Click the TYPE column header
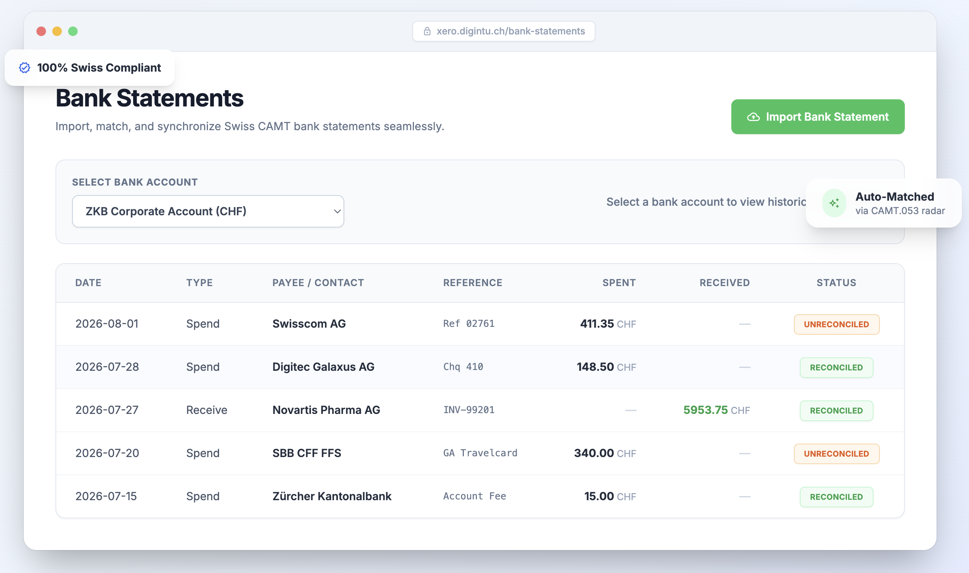Screen dimensions: 969x573 [x=200, y=283]
